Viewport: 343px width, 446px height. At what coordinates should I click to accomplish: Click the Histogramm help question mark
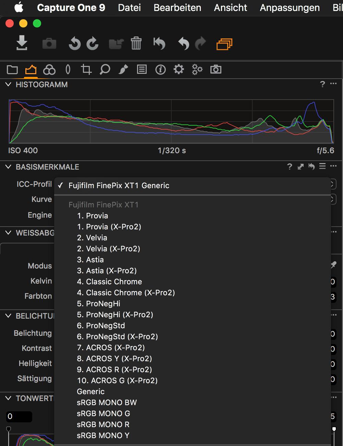(x=322, y=84)
